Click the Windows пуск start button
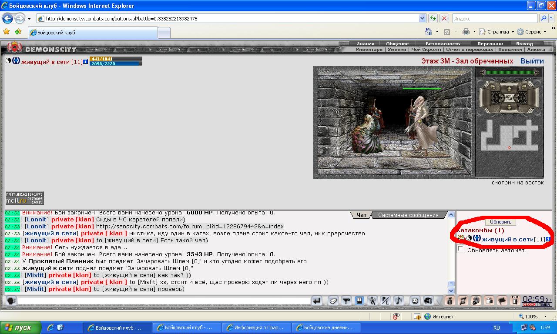 point(21,327)
